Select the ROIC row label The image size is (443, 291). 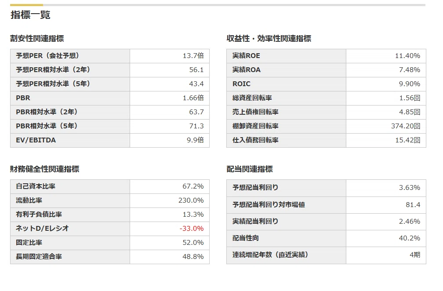(241, 84)
